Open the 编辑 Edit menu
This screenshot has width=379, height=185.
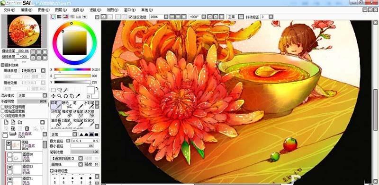(27, 10)
